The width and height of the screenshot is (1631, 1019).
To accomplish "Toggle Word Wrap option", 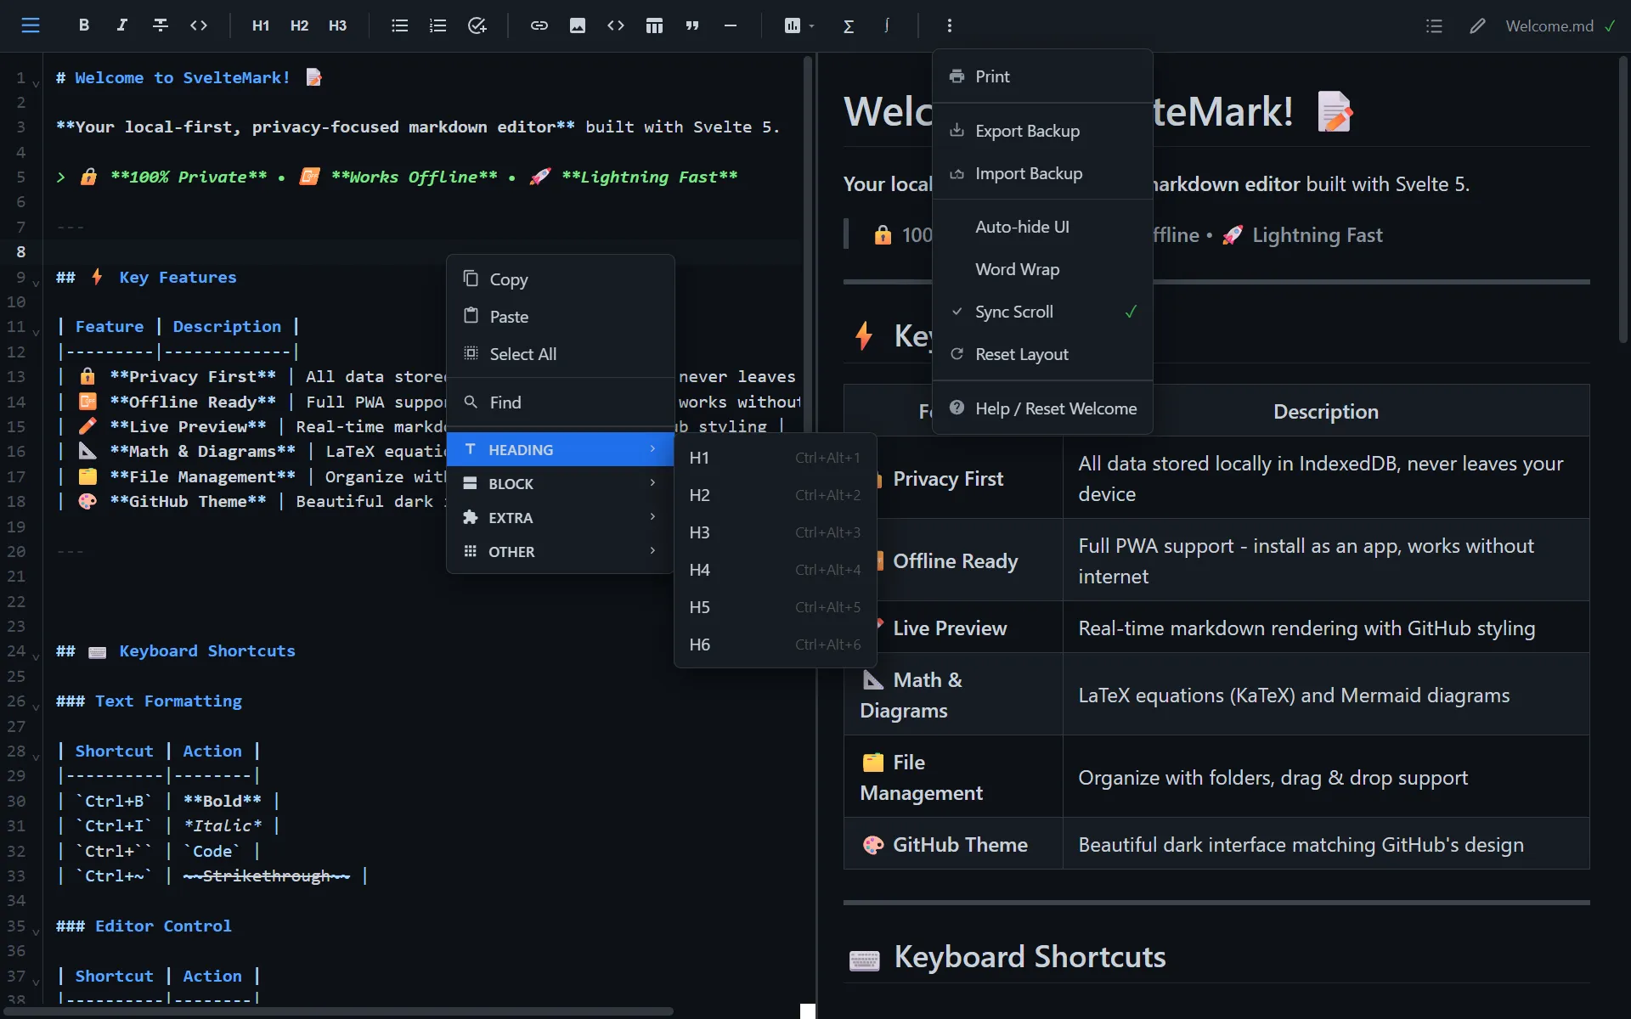I will click(x=1042, y=269).
